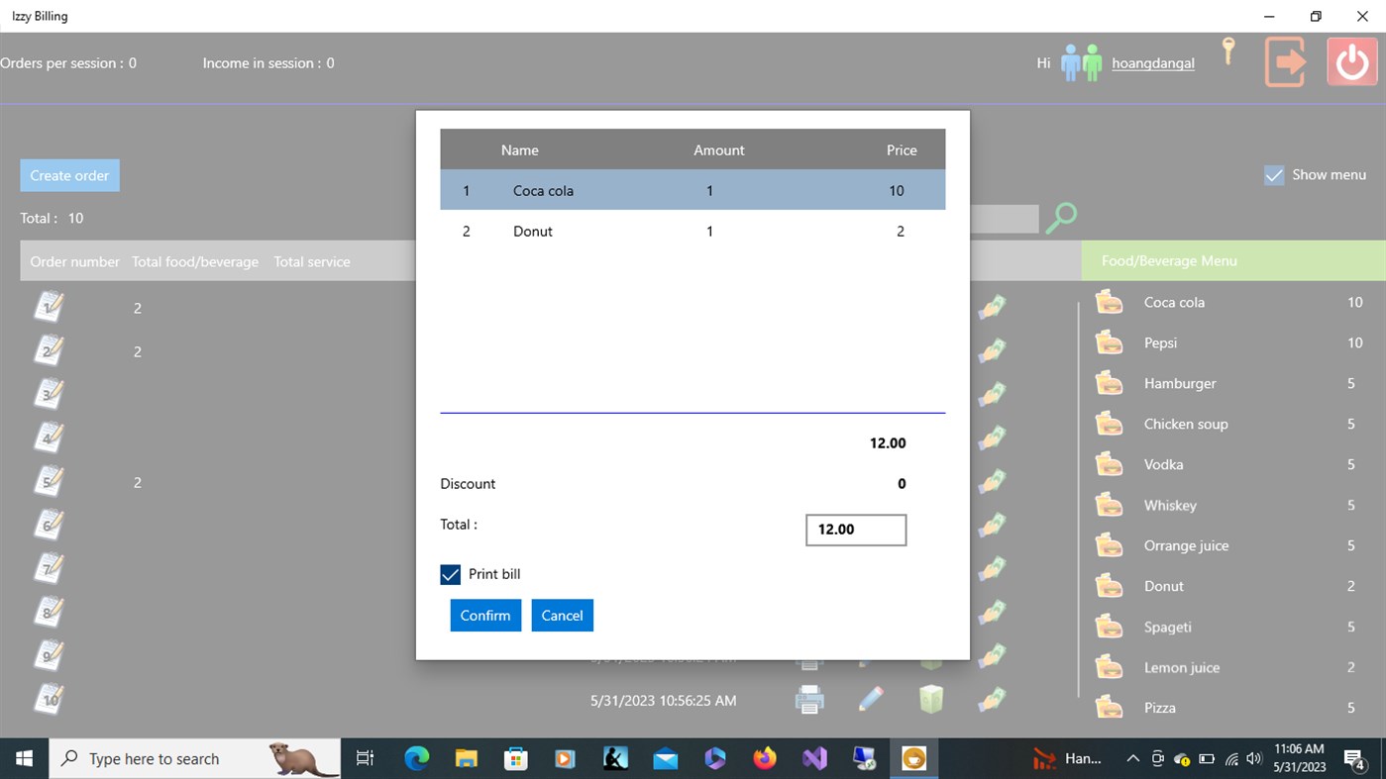Open order 6 notepad icon
The height and width of the screenshot is (779, 1386).
pos(50,525)
